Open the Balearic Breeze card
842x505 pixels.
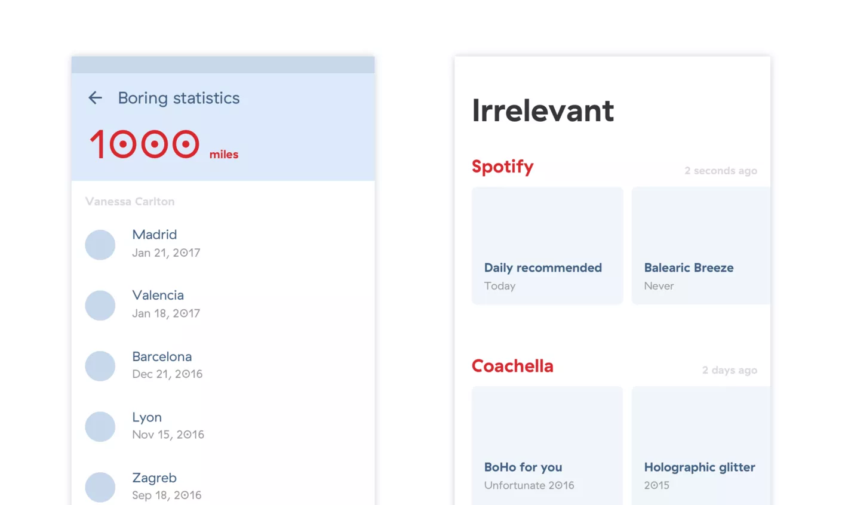point(700,246)
